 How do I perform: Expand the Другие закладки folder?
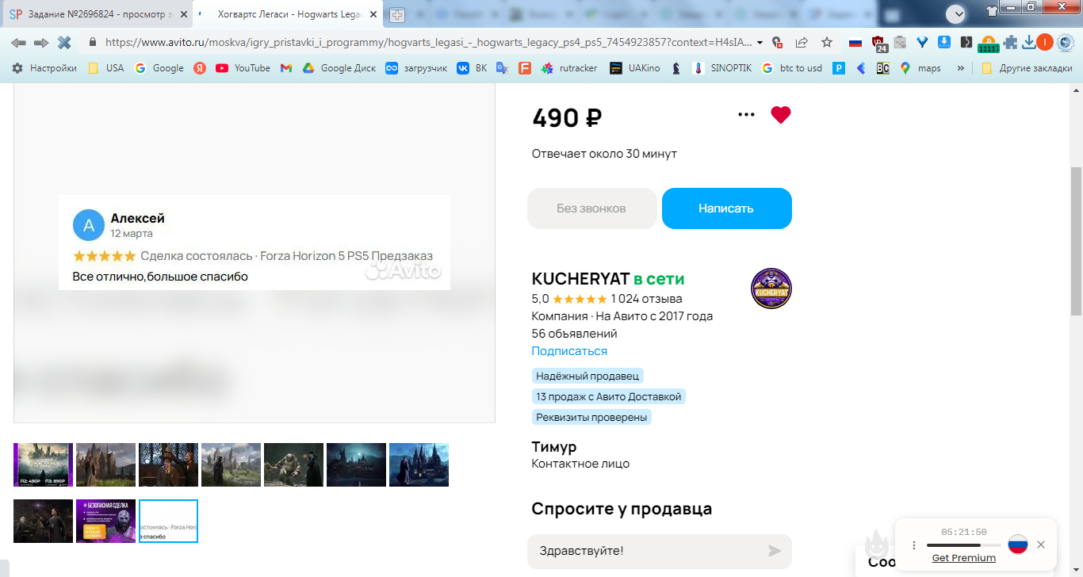pyautogui.click(x=1027, y=68)
